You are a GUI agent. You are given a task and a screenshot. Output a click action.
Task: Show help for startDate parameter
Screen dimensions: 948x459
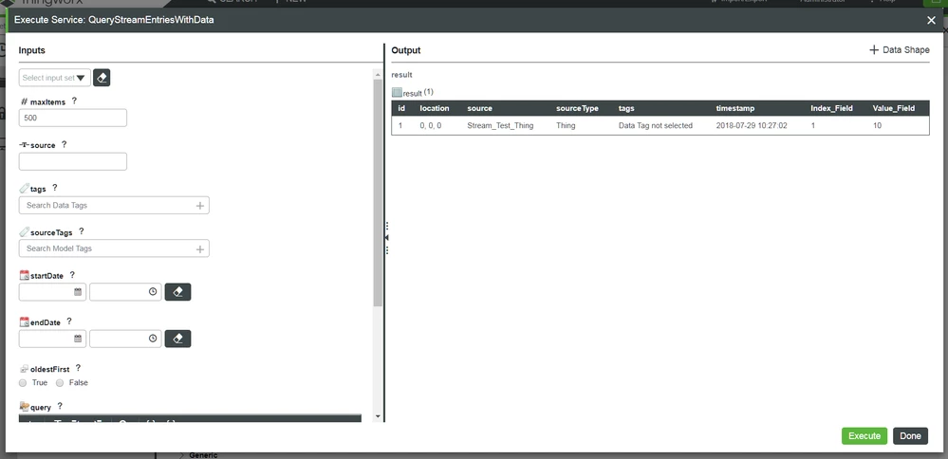coord(72,275)
